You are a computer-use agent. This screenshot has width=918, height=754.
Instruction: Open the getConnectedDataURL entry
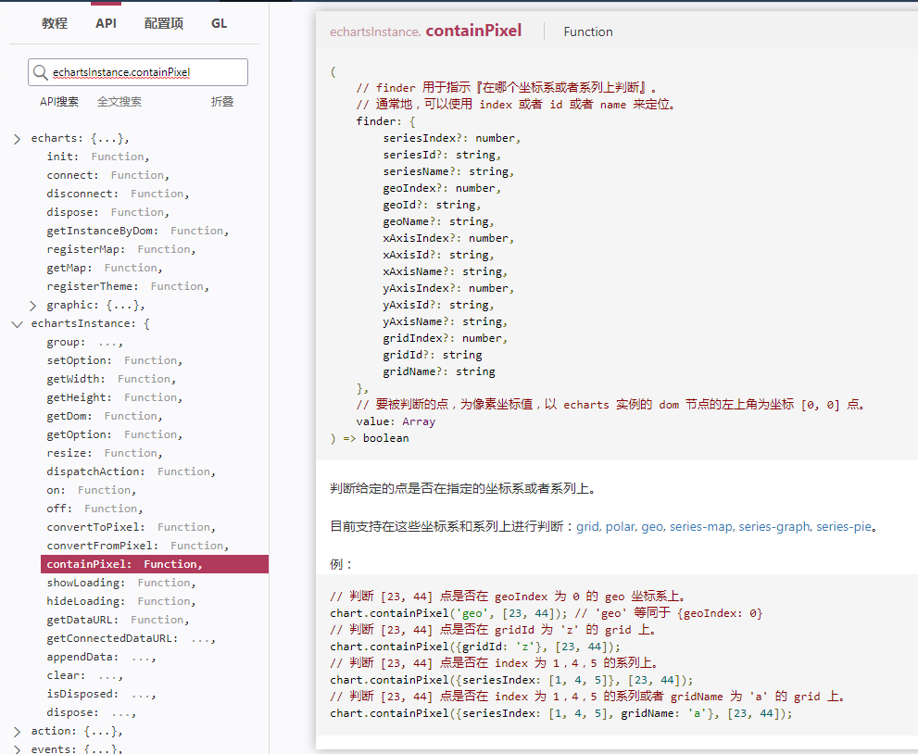[x=132, y=638]
